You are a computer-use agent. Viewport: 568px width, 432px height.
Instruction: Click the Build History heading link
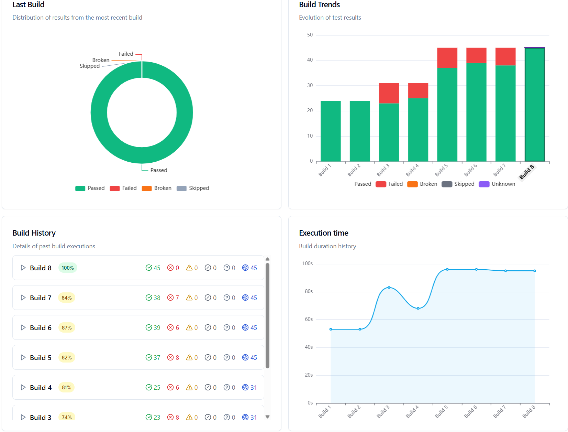(34, 233)
